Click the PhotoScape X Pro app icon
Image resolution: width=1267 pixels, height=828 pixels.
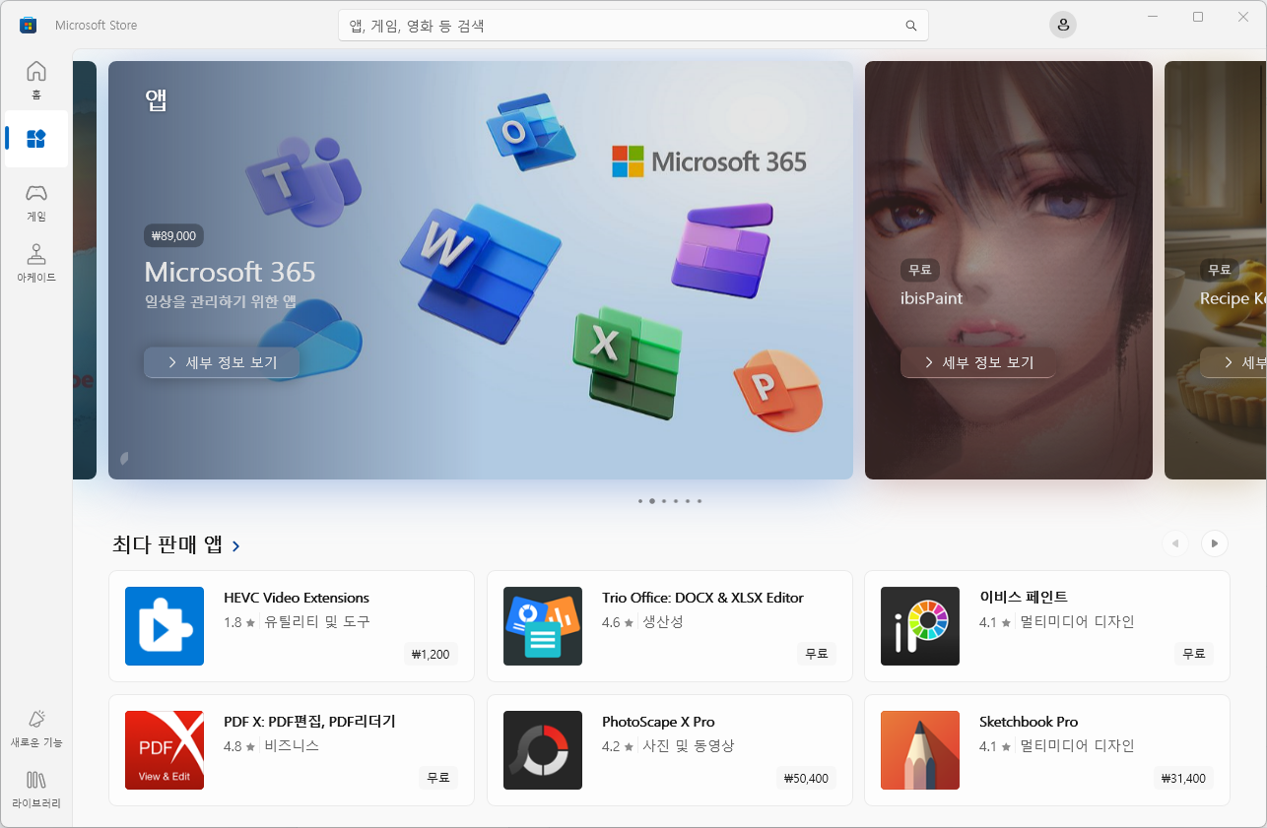(543, 750)
